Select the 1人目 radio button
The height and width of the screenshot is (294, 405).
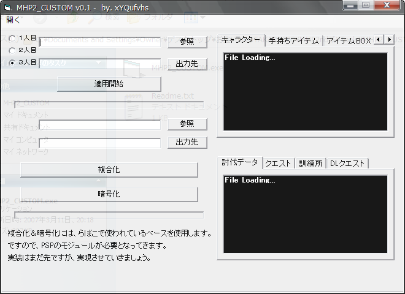(12, 38)
